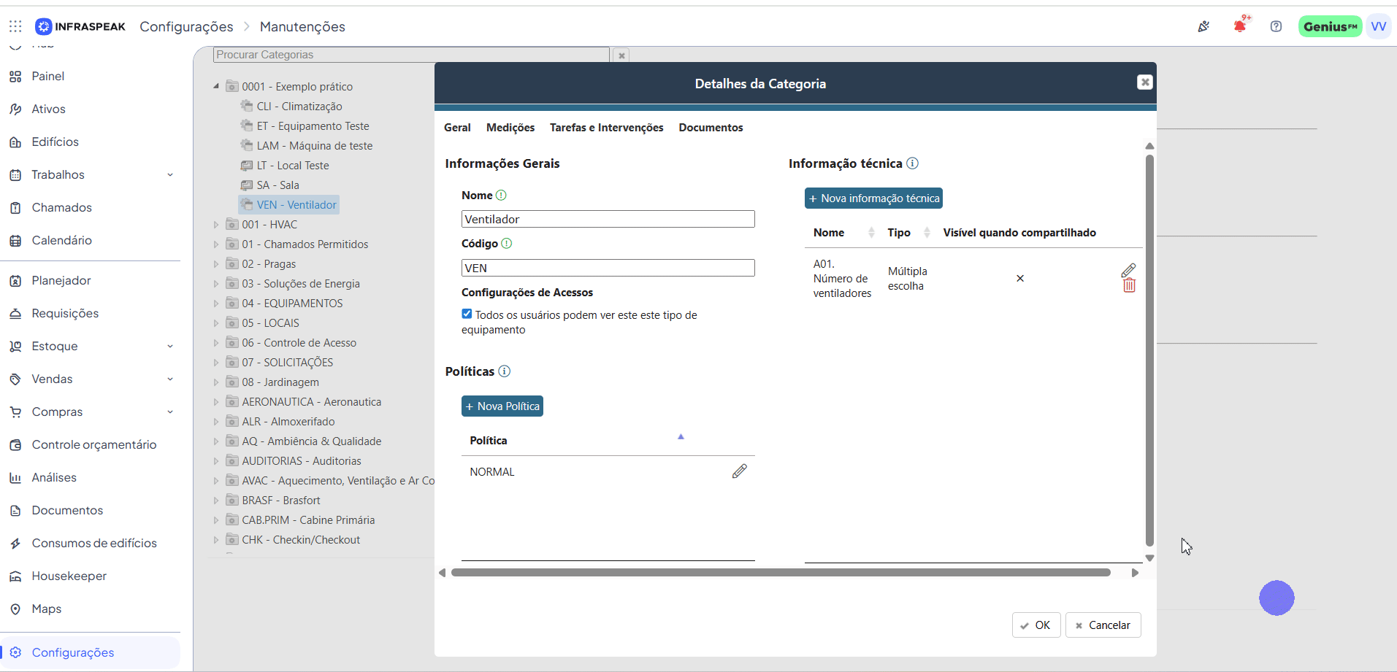Expand the 08 - Jardinagem tree node
The height and width of the screenshot is (672, 1397).
(216, 382)
